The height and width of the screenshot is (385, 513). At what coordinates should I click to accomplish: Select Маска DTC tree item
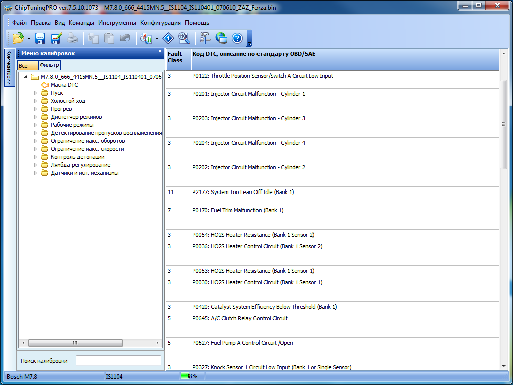(64, 85)
